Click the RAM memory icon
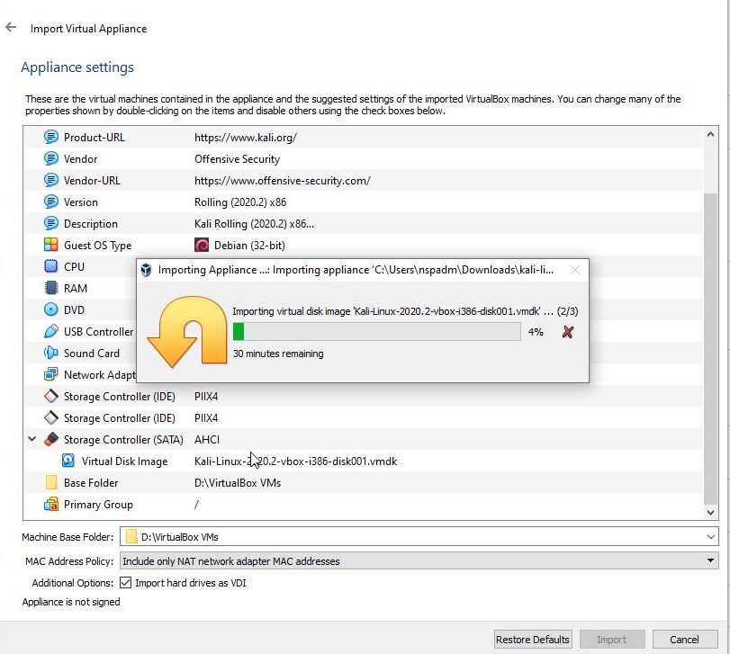The image size is (730, 654). 50,289
